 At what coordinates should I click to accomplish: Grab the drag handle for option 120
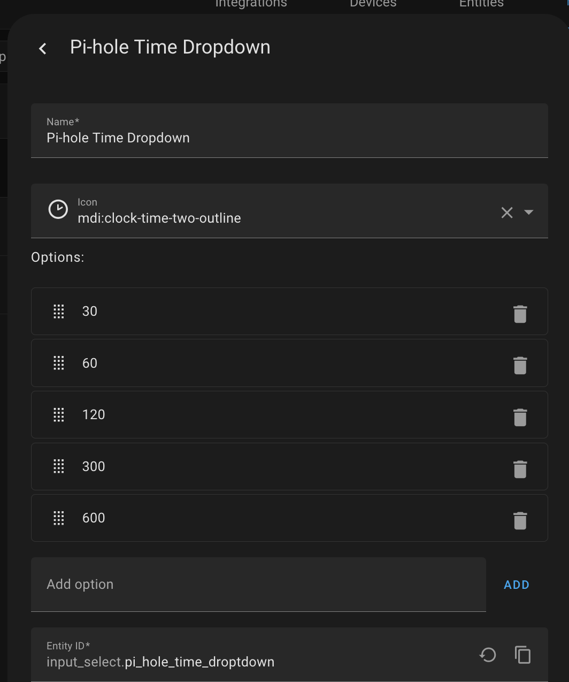tap(59, 414)
